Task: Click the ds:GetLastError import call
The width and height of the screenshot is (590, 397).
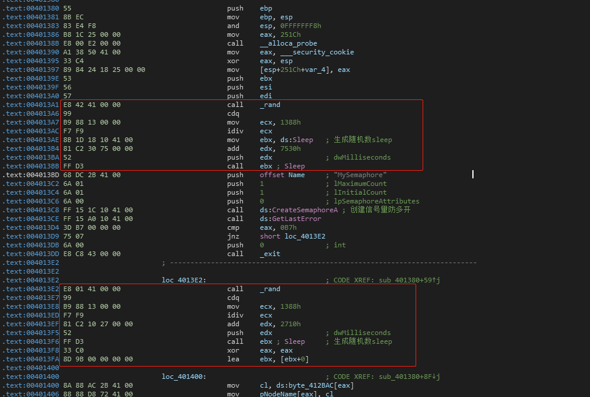Action: (290, 219)
